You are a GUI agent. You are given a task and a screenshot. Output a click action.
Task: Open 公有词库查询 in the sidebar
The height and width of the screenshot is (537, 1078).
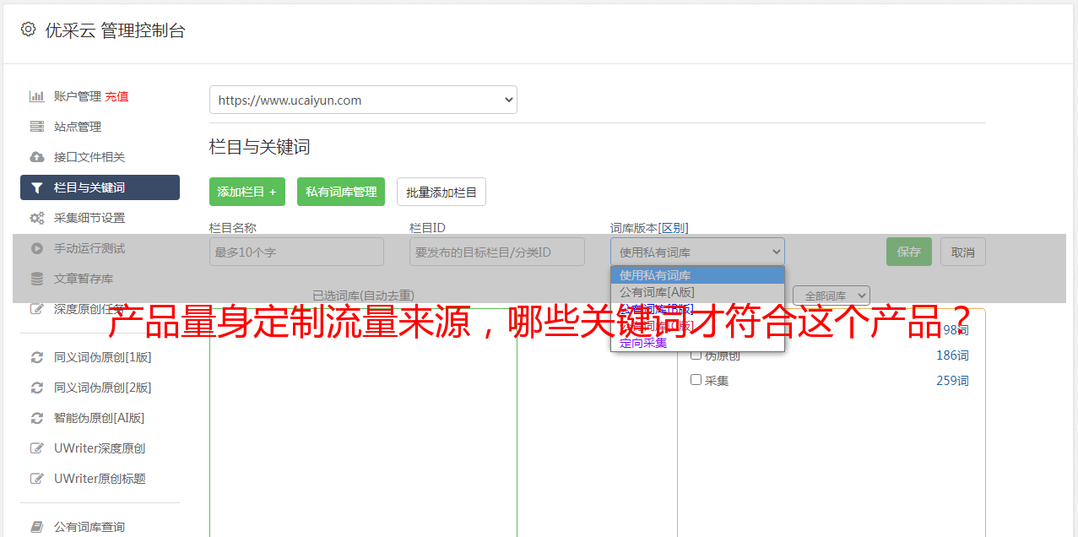click(89, 527)
